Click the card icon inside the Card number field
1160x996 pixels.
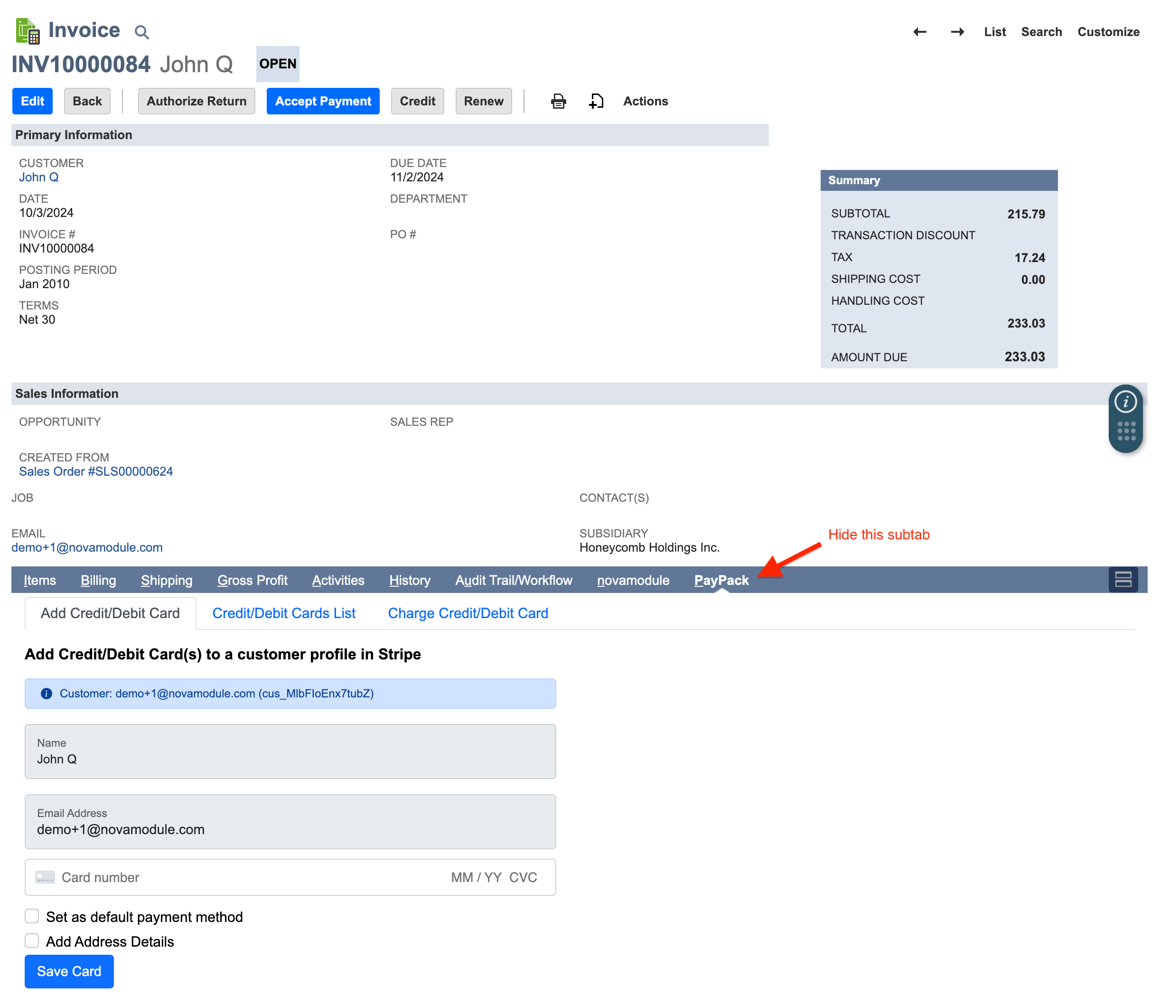click(46, 877)
